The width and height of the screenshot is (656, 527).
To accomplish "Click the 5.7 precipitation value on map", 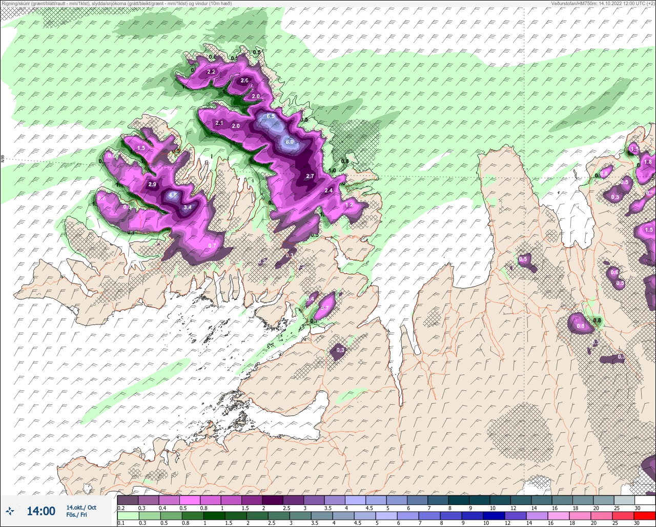I will click(x=324, y=309).
